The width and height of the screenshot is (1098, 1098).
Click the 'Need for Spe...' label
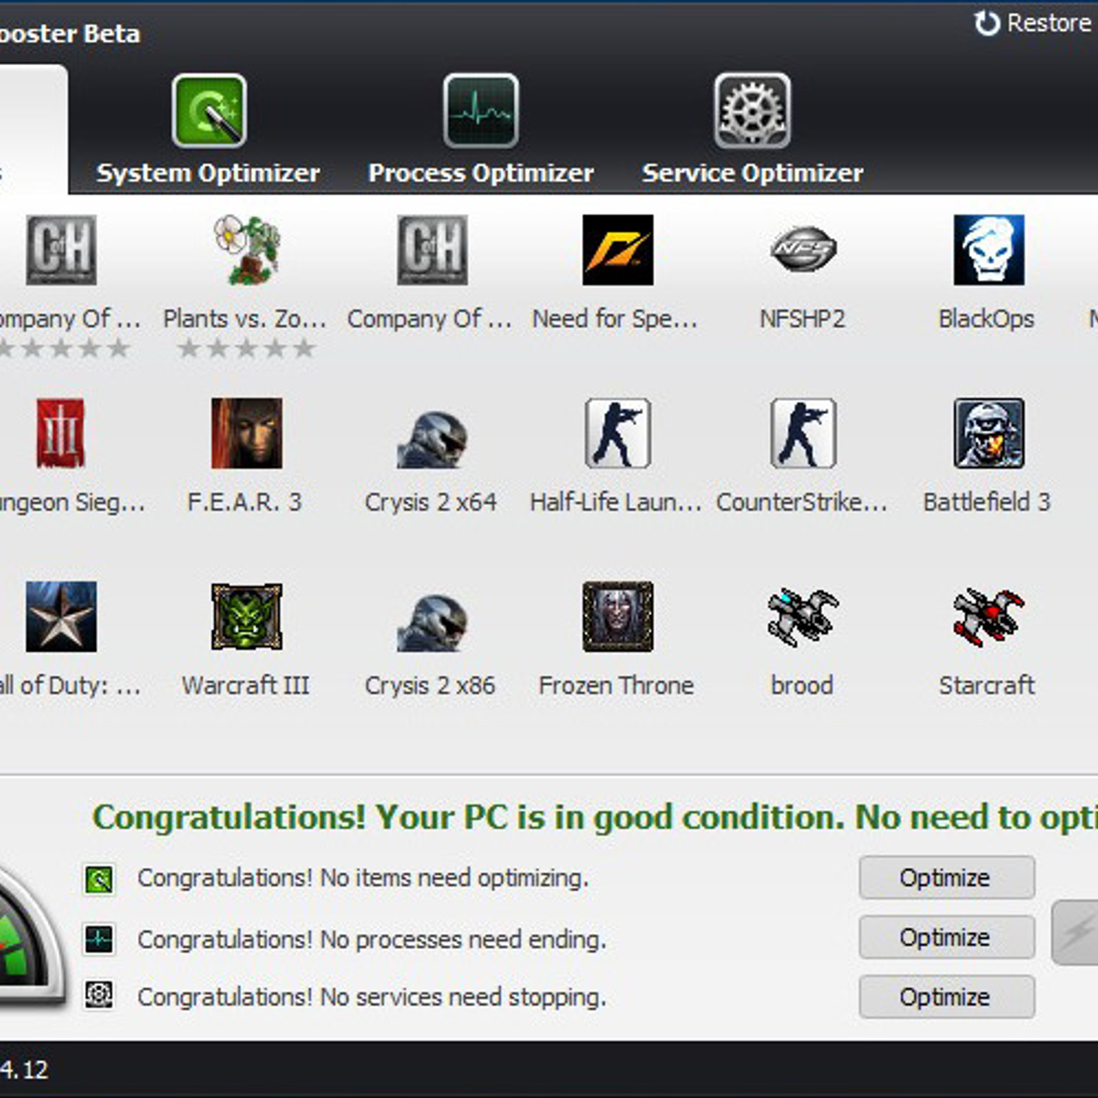[616, 319]
